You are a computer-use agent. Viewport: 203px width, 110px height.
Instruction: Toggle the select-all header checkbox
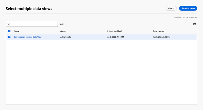(x=9, y=31)
